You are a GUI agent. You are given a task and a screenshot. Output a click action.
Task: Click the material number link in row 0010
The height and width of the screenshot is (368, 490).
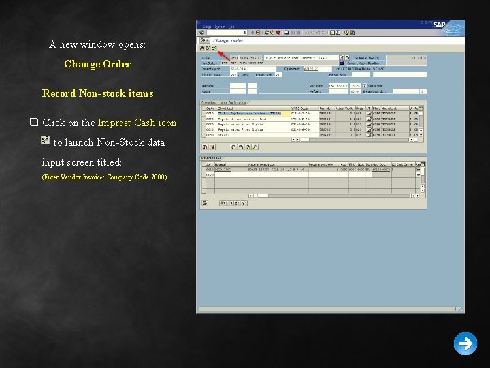click(x=223, y=170)
